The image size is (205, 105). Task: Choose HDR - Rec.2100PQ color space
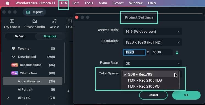(x=150, y=86)
